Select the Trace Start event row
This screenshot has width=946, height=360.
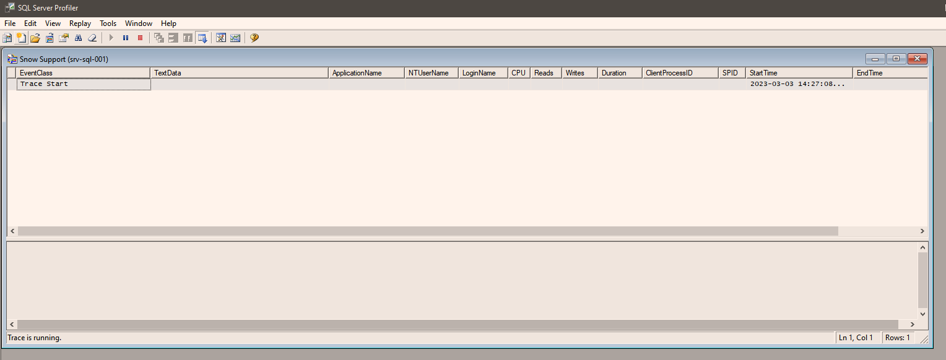(467, 84)
